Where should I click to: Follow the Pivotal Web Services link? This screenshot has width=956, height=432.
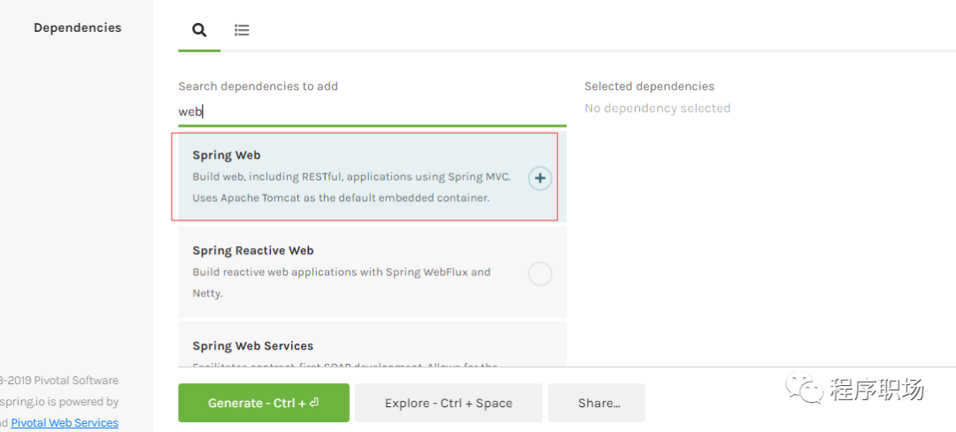[65, 423]
